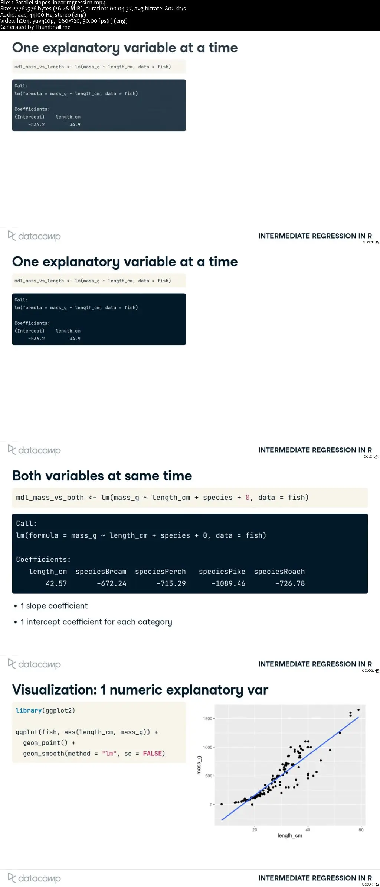The image size is (380, 887).
Task: Click the file name header text
Action: (x=53, y=3)
